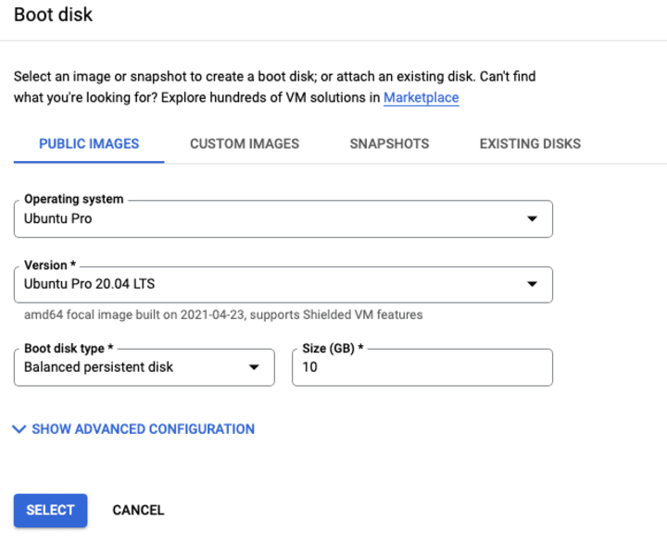Switch to the Custom Images tab
This screenshot has height=556, width=667.
[x=245, y=143]
